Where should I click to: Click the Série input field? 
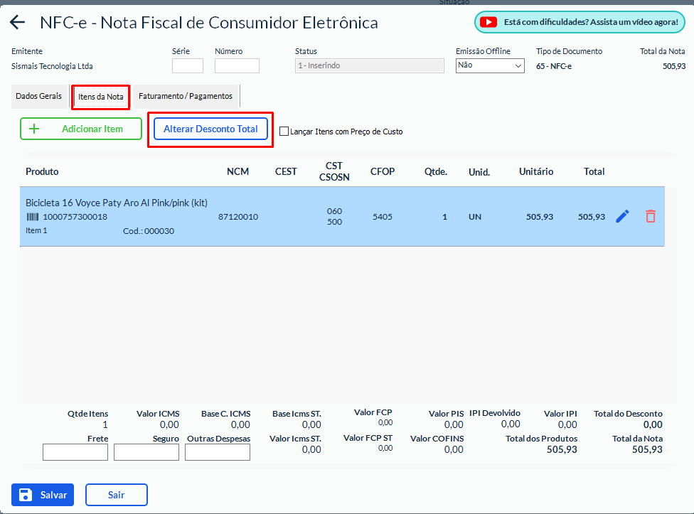tap(187, 66)
